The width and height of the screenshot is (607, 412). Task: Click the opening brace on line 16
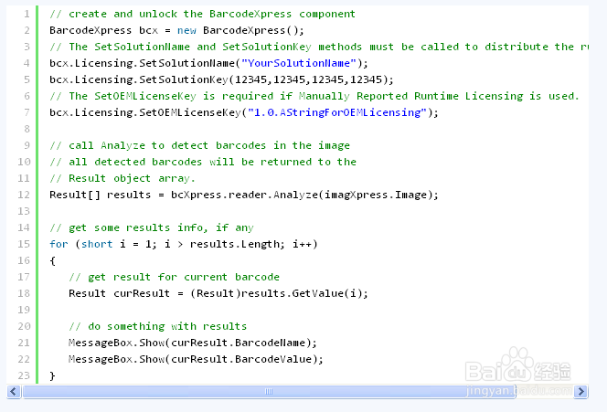pyautogui.click(x=53, y=260)
